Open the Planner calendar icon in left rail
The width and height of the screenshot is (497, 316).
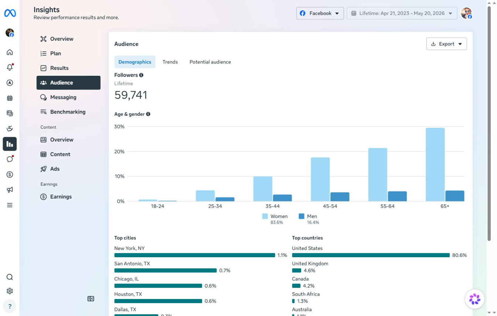(x=10, y=98)
